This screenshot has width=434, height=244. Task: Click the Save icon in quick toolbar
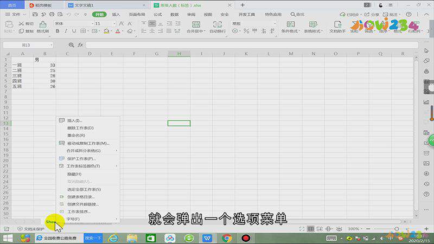click(x=35, y=15)
